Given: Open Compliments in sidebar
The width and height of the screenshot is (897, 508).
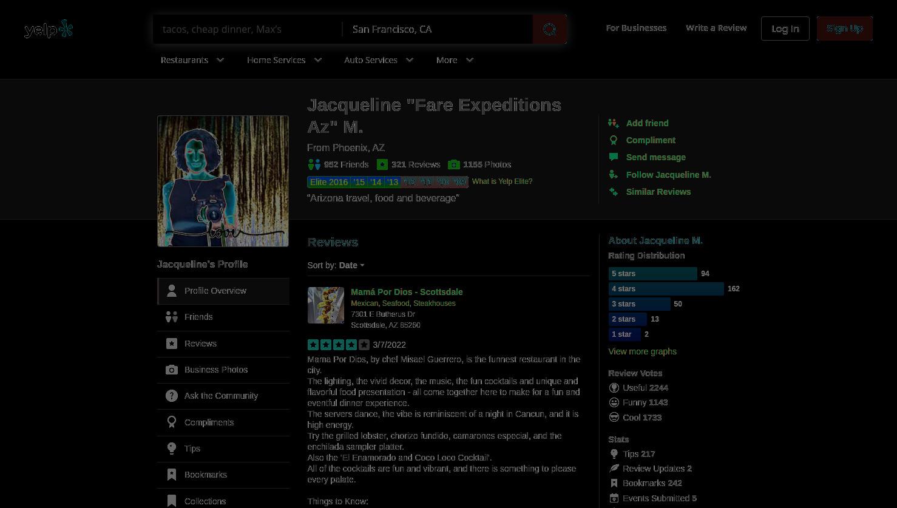Looking at the screenshot, I should pyautogui.click(x=223, y=422).
